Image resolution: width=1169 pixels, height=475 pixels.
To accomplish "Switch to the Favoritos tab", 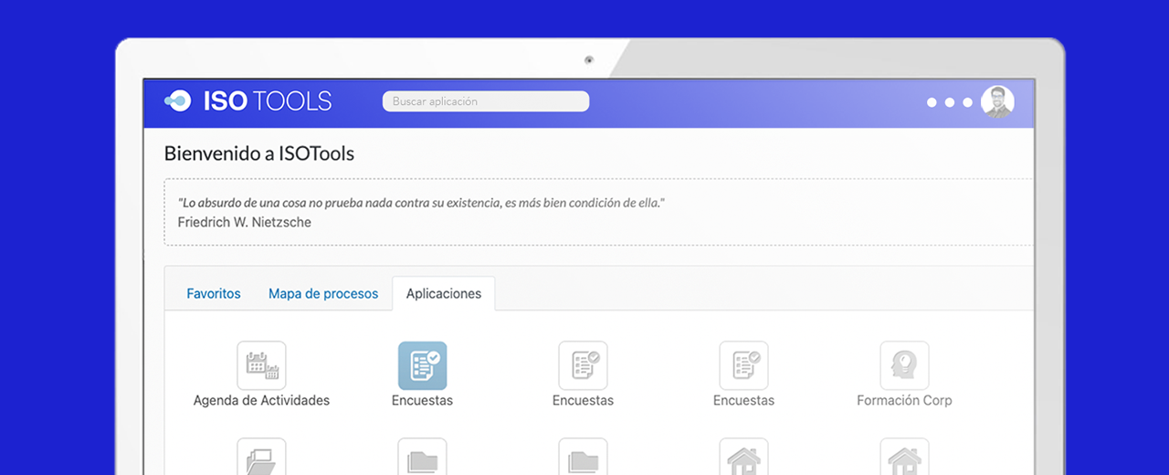I will coord(214,294).
